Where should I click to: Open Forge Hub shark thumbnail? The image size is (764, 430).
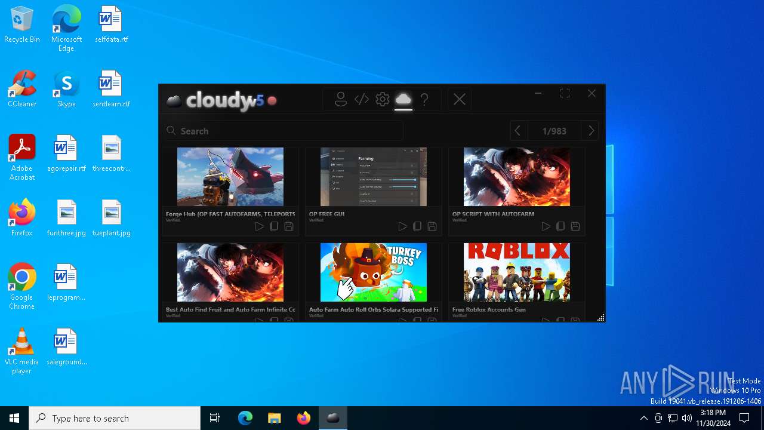click(x=230, y=177)
